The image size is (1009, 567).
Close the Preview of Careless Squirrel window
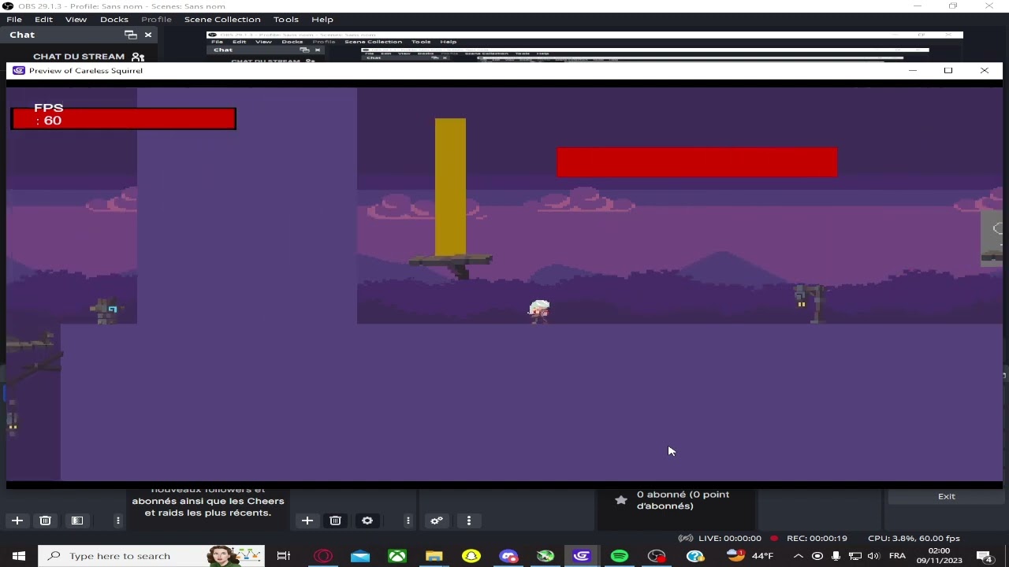click(985, 71)
